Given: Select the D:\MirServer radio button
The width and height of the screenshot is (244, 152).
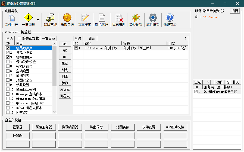Looking at the screenshot, I should point(197,17).
